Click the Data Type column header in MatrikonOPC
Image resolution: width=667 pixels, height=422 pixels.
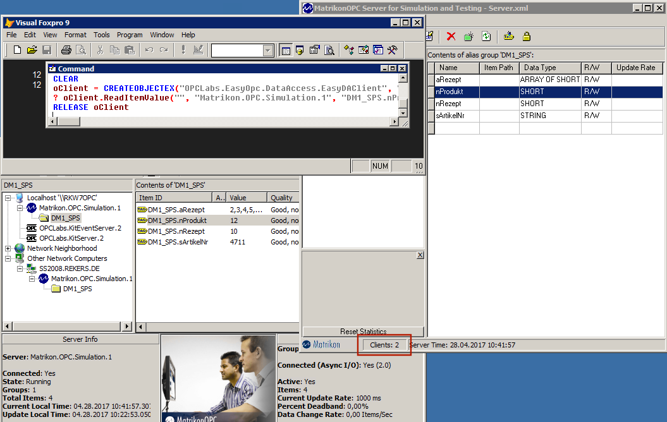point(550,68)
